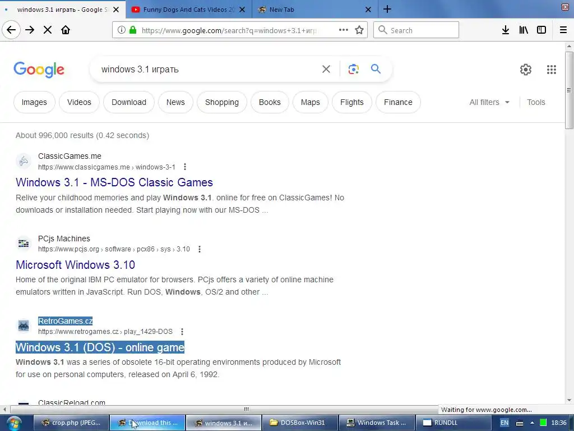Switch to the New Tab tab

point(315,10)
